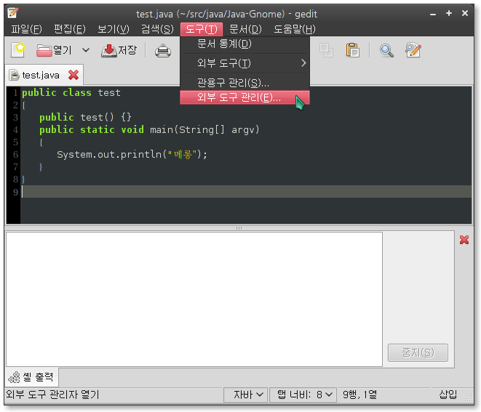Close the open 도구(T) menu
Image resolution: width=481 pixels, height=412 pixels.
202,29
